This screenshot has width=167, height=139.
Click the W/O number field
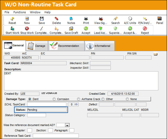coord(12,58)
